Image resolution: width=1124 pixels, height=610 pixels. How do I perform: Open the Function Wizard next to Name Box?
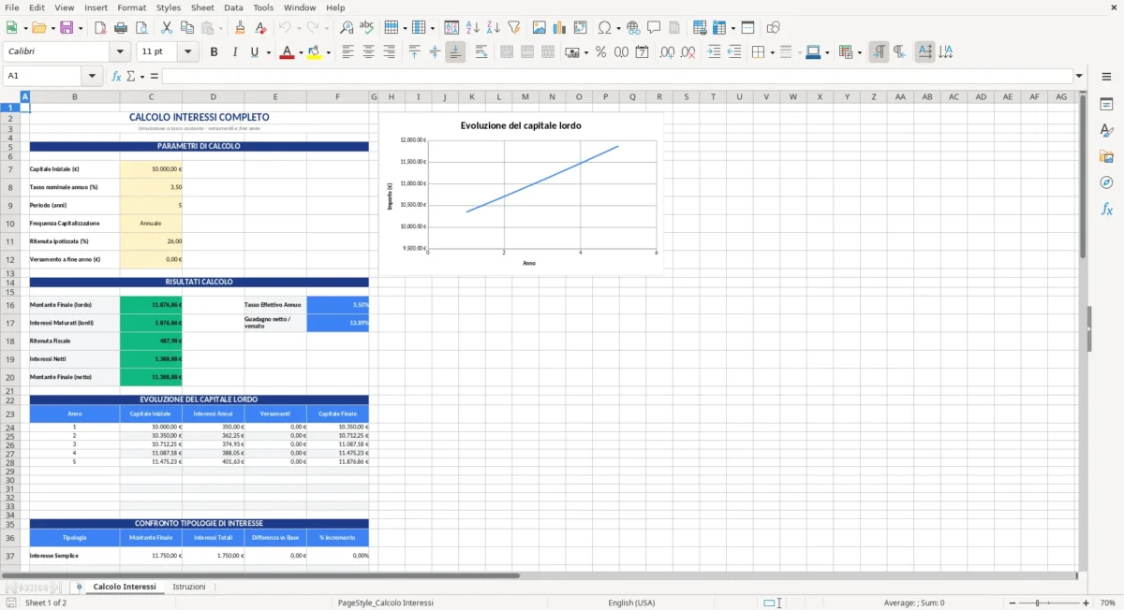click(x=116, y=76)
